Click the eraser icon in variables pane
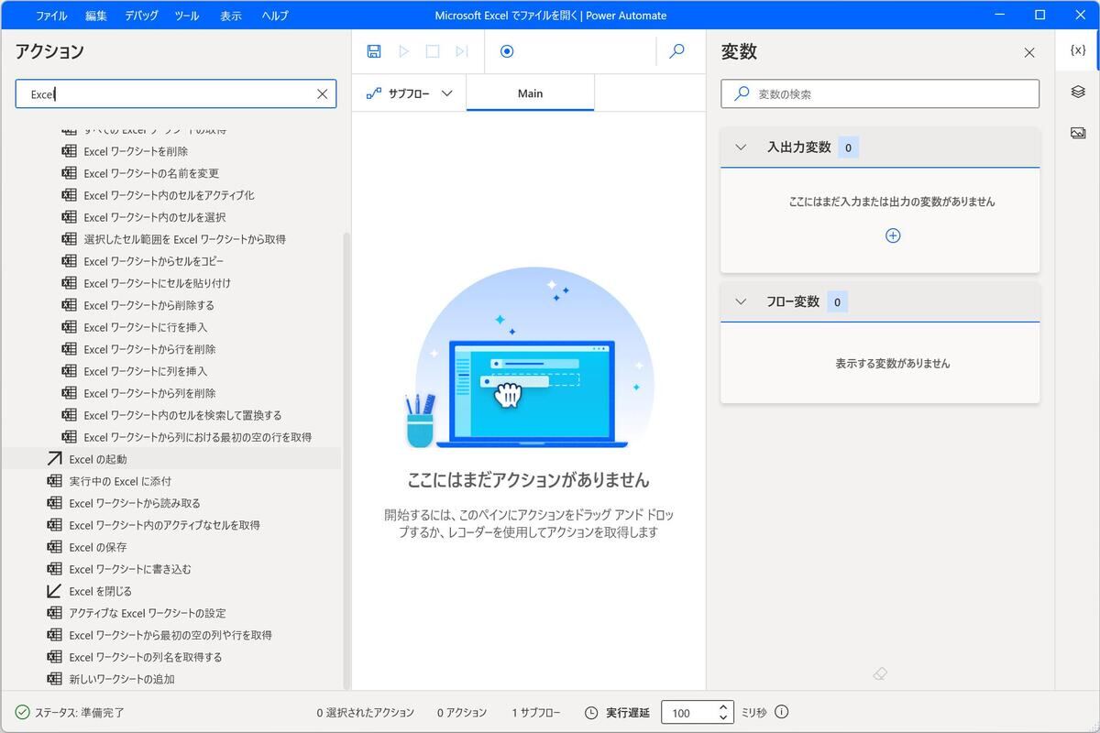The height and width of the screenshot is (733, 1100). (x=880, y=673)
